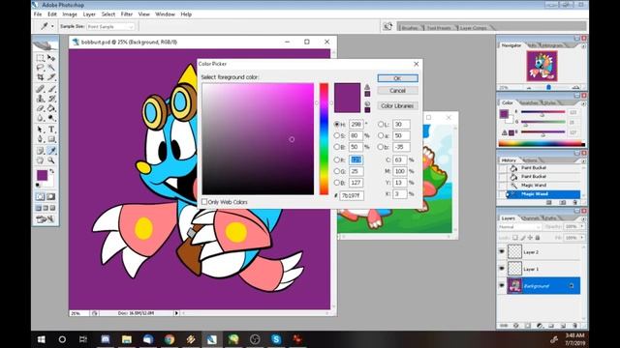This screenshot has width=620, height=348.
Task: Open the Image menu
Action: (70, 14)
